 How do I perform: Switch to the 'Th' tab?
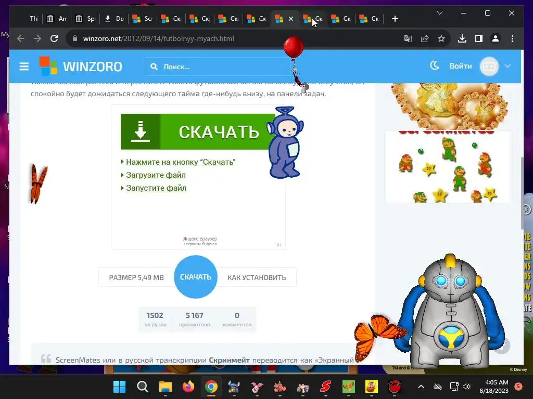pos(33,19)
